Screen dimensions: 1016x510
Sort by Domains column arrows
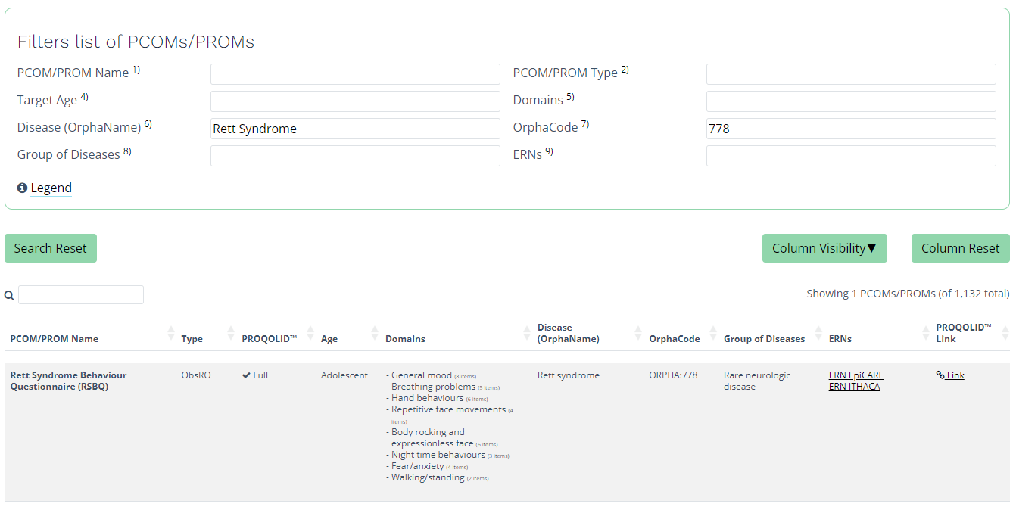click(x=527, y=333)
